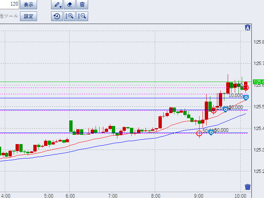Click the red circle marker at the 9:00 candle
Screen dimensions: 264x198
(199, 133)
